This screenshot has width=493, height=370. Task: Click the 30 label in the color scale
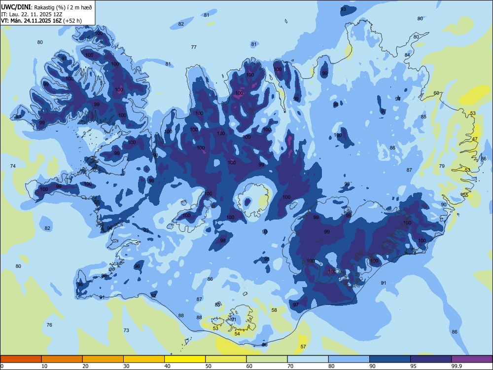click(126, 366)
